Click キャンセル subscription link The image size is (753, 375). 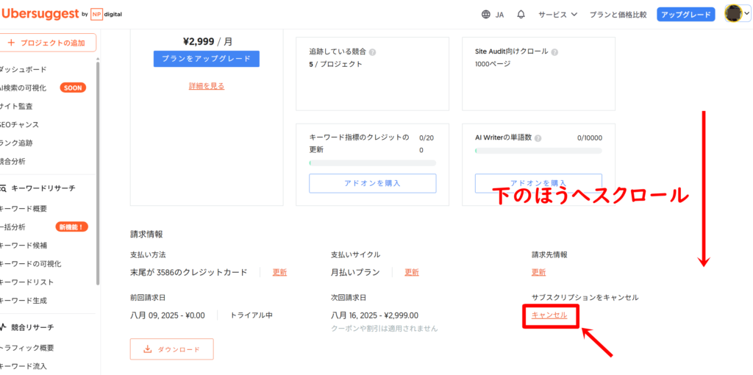pos(549,315)
